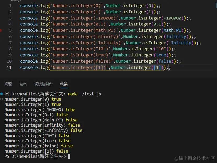Screen dimensions: 217x163
Task: Place cursor in code line with isInteger(1)
Action: [90, 12]
